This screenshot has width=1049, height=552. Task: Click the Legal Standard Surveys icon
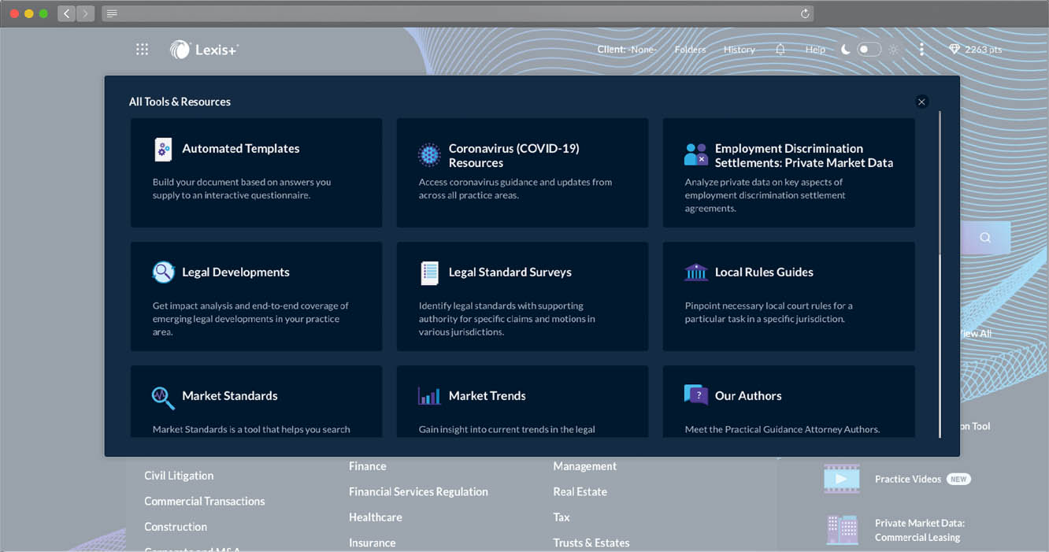[x=429, y=272]
